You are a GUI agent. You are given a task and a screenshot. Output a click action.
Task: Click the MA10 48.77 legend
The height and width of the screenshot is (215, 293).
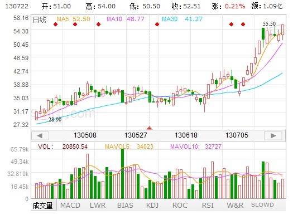tap(126, 19)
